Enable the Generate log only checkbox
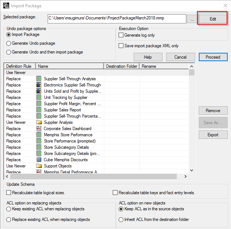Viewport: 231px width, 229px height. 121,35
